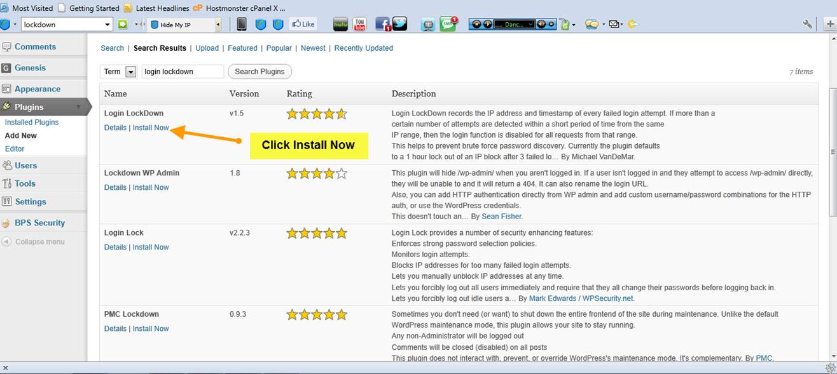Switch to the Featured plugins tab
The height and width of the screenshot is (374, 837).
tap(242, 48)
